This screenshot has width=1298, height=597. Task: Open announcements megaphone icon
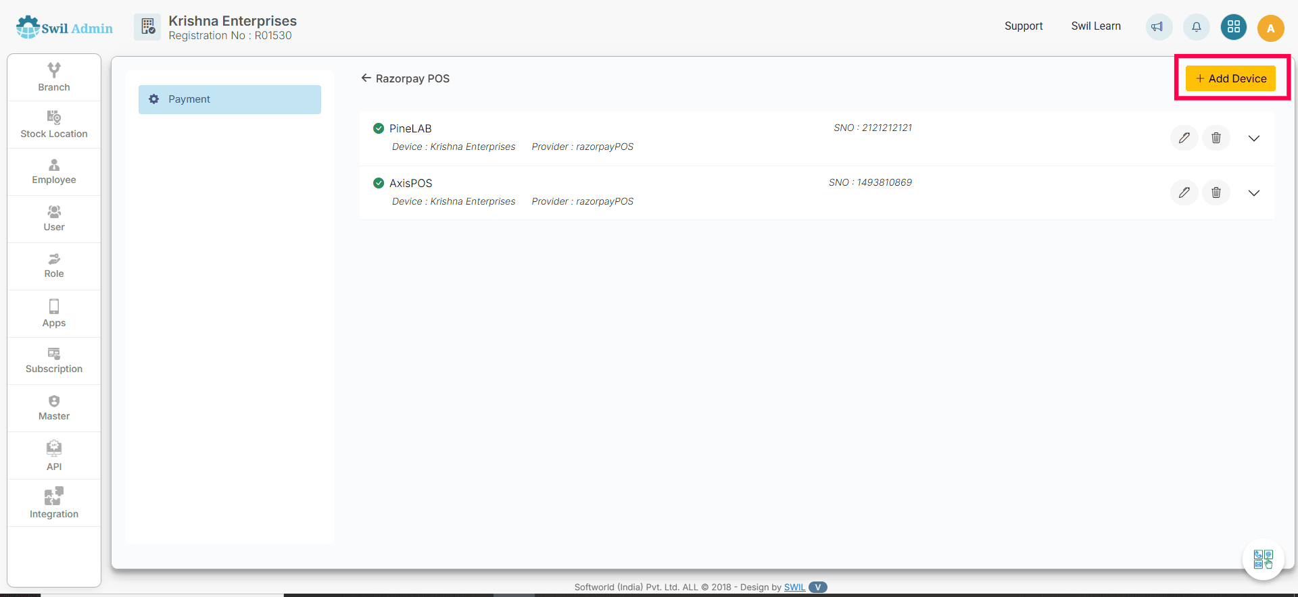click(x=1158, y=27)
